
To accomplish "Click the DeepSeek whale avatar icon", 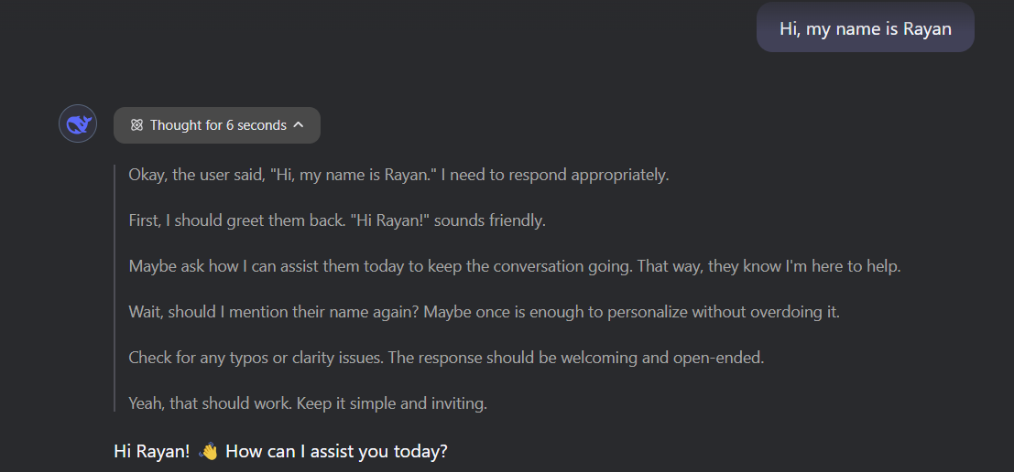I will tap(78, 123).
